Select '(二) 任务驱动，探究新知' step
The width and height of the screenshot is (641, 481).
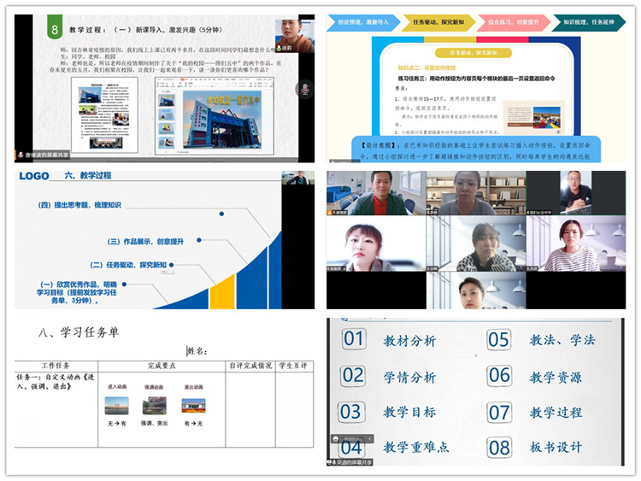coord(128,265)
